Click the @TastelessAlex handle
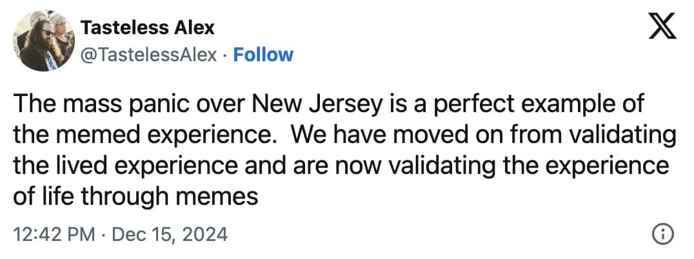This screenshot has height=259, width=694. (148, 55)
